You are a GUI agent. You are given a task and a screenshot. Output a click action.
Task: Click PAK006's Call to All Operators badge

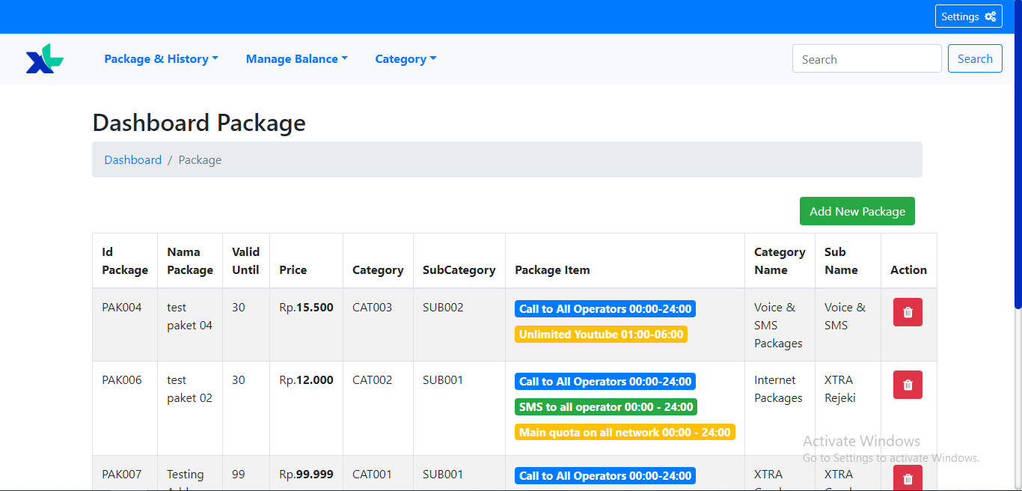click(x=605, y=382)
